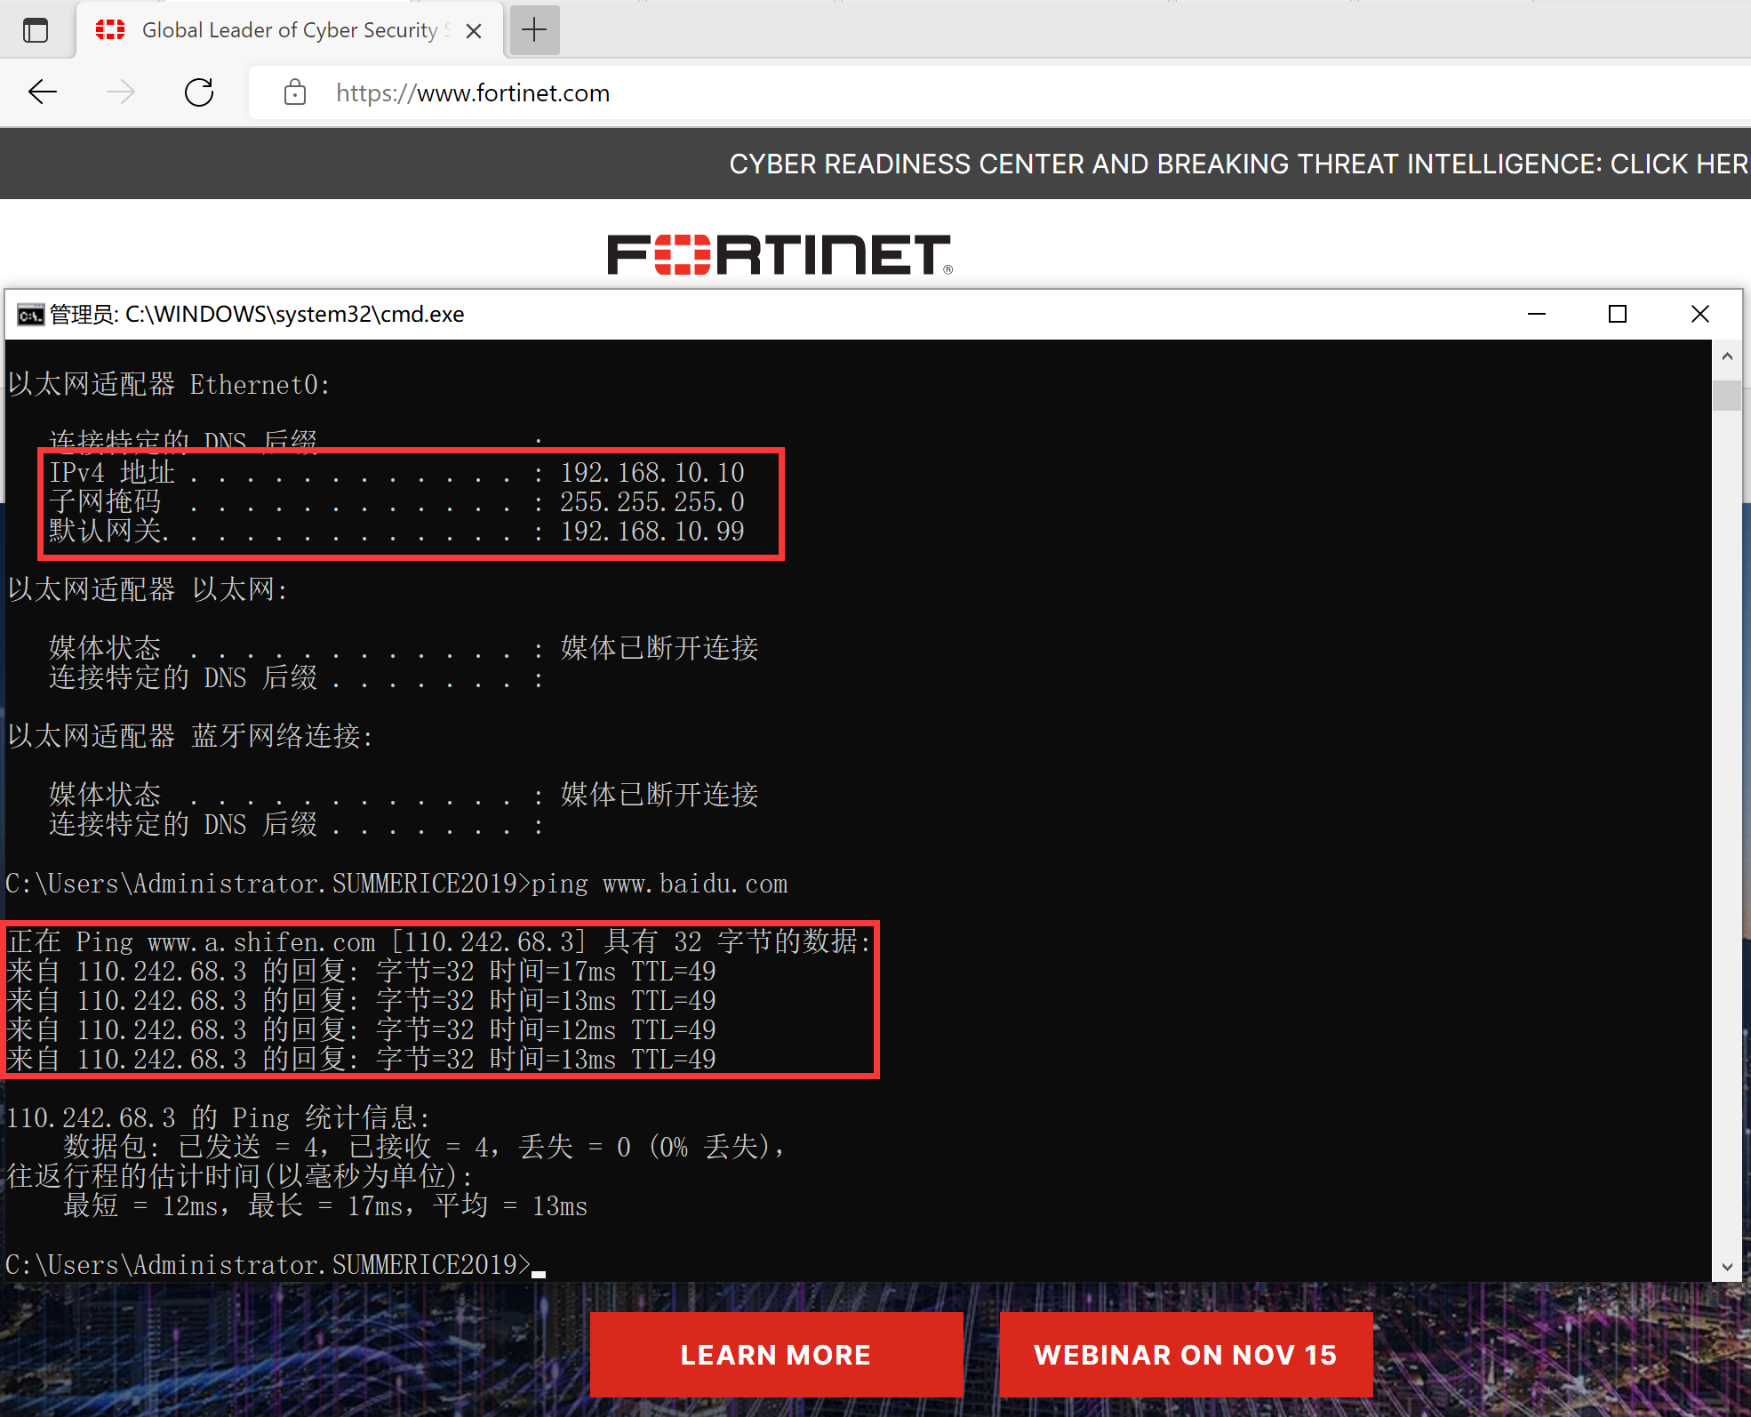This screenshot has width=1751, height=1417.
Task: Open the tab actions menu icon
Action: (x=36, y=30)
